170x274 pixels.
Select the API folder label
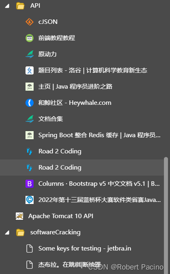click(35, 6)
